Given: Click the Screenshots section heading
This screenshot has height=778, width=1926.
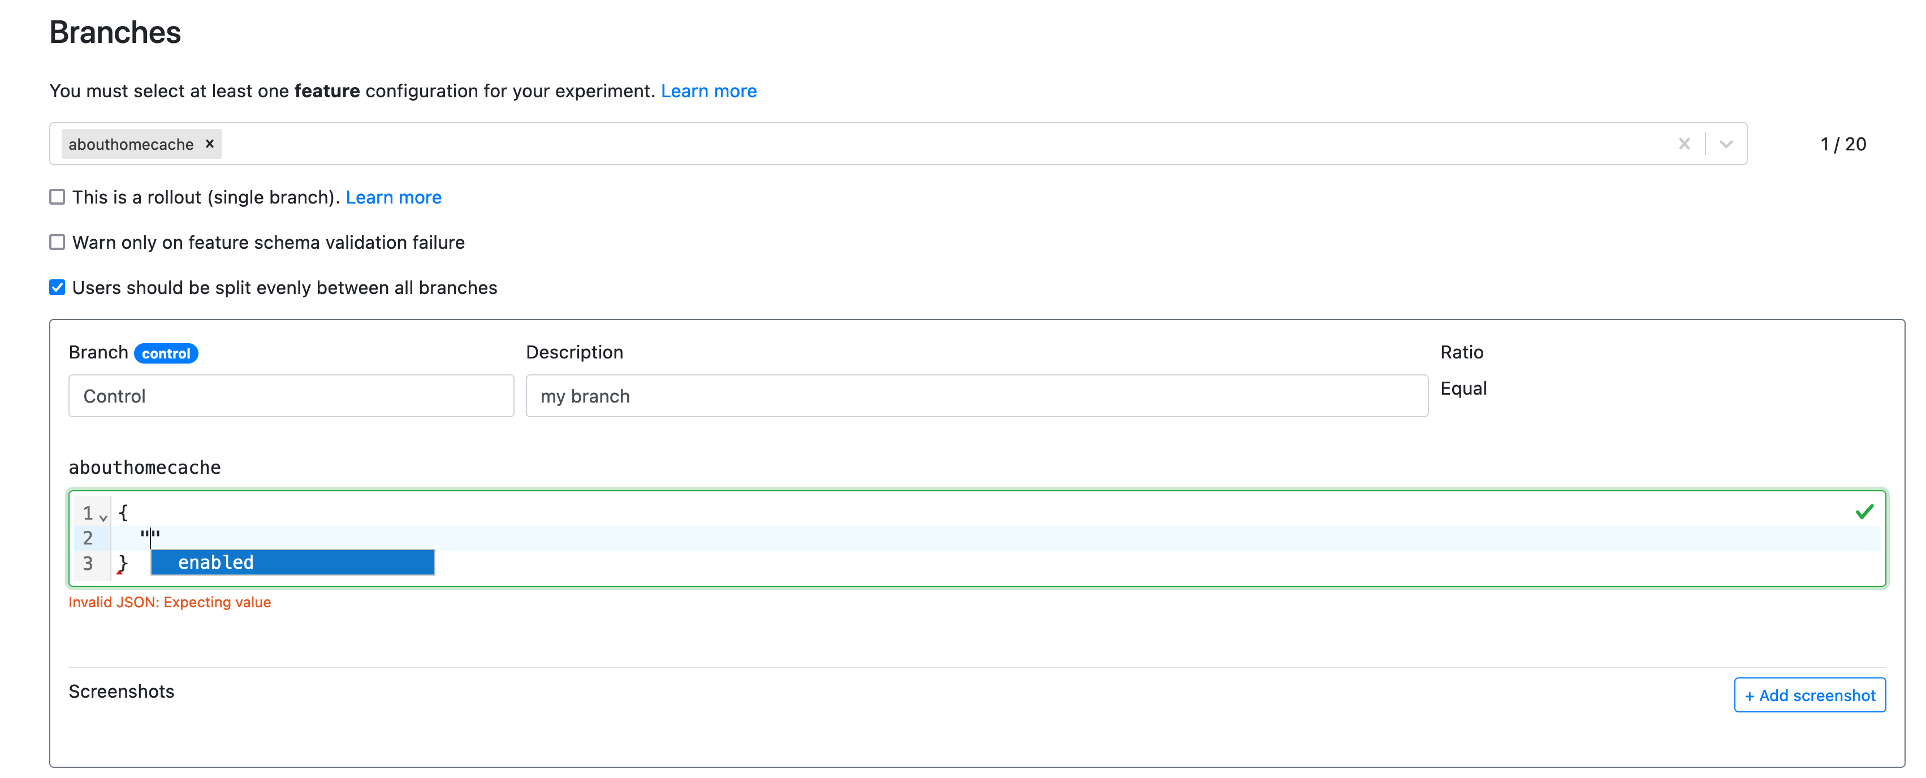Looking at the screenshot, I should pyautogui.click(x=121, y=691).
